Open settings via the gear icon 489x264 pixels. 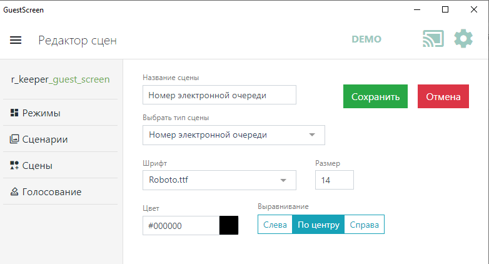click(x=463, y=39)
